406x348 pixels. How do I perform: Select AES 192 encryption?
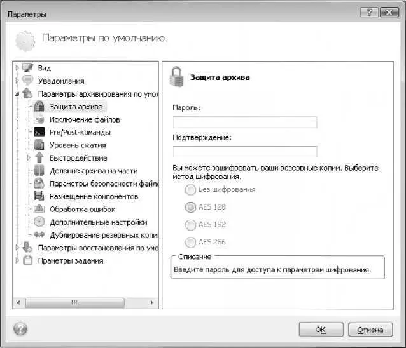point(190,224)
